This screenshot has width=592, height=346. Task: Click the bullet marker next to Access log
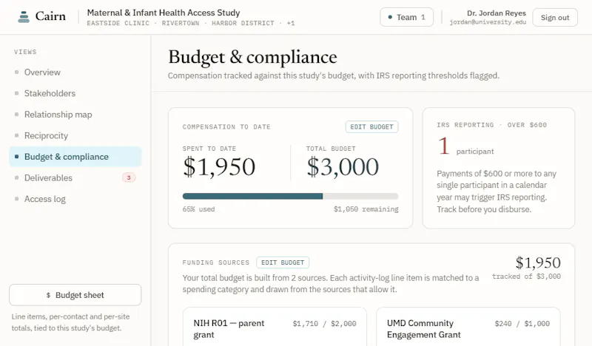point(16,199)
